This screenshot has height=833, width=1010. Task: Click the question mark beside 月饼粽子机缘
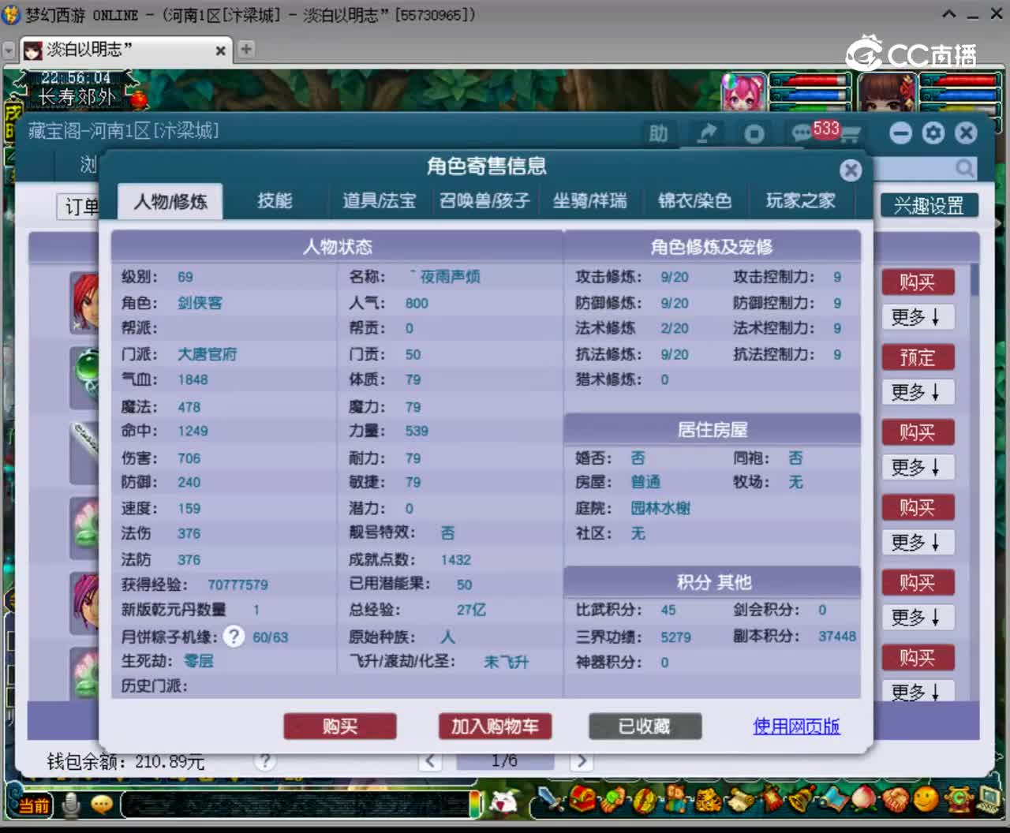pos(234,636)
